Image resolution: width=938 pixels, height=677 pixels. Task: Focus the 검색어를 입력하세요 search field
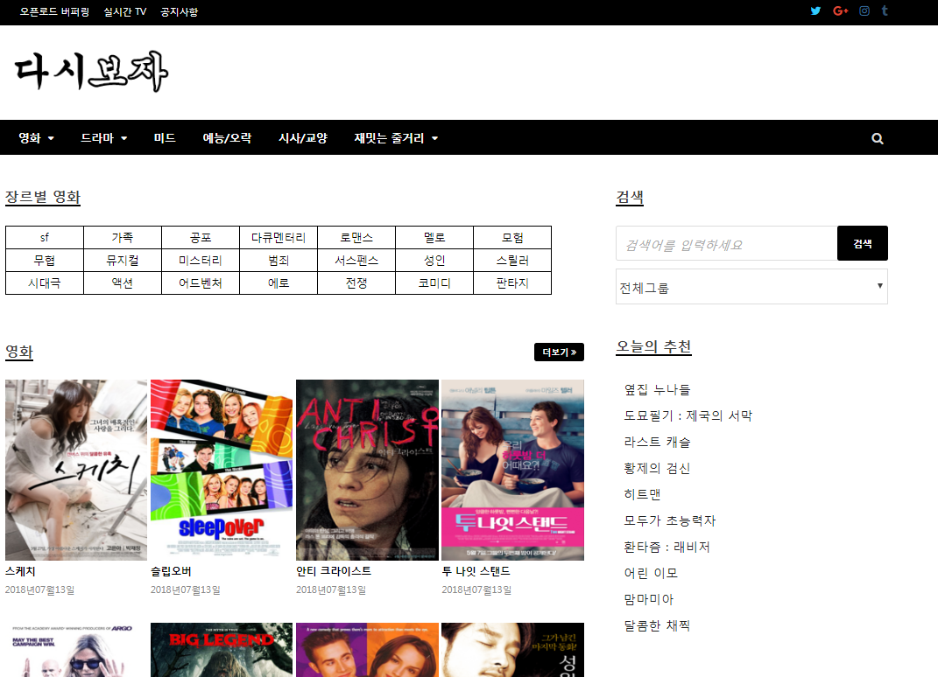(x=727, y=243)
